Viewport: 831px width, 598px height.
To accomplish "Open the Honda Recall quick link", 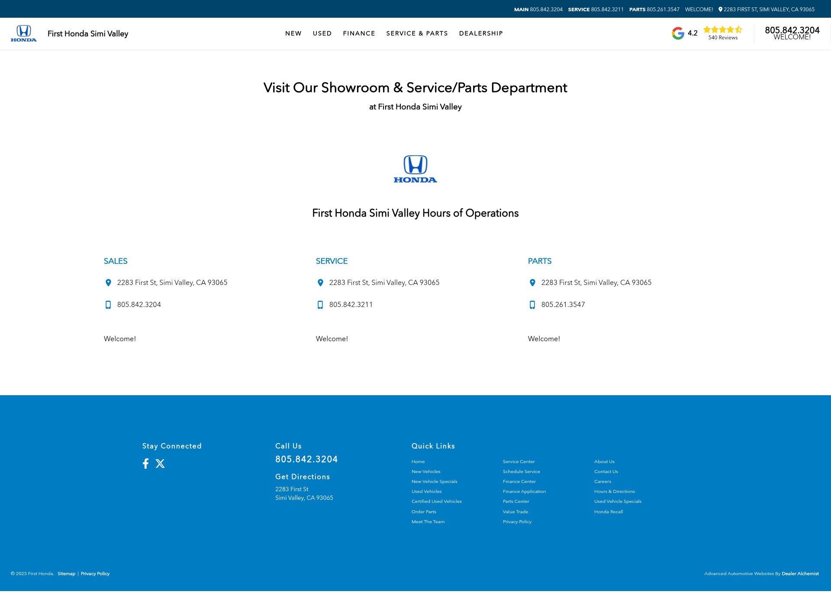I will tap(609, 512).
